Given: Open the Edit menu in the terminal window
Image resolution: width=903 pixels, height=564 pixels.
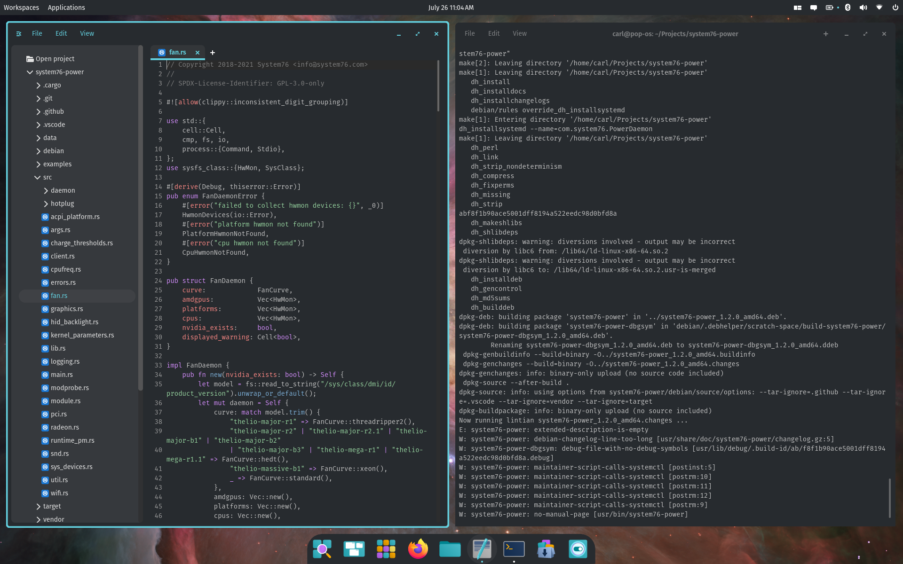Looking at the screenshot, I should (493, 33).
